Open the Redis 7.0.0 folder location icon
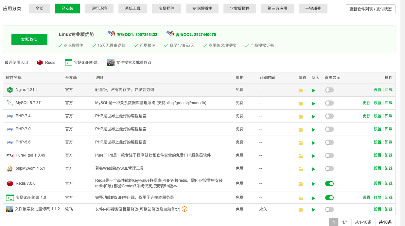This screenshot has height=226, width=405. point(301,184)
